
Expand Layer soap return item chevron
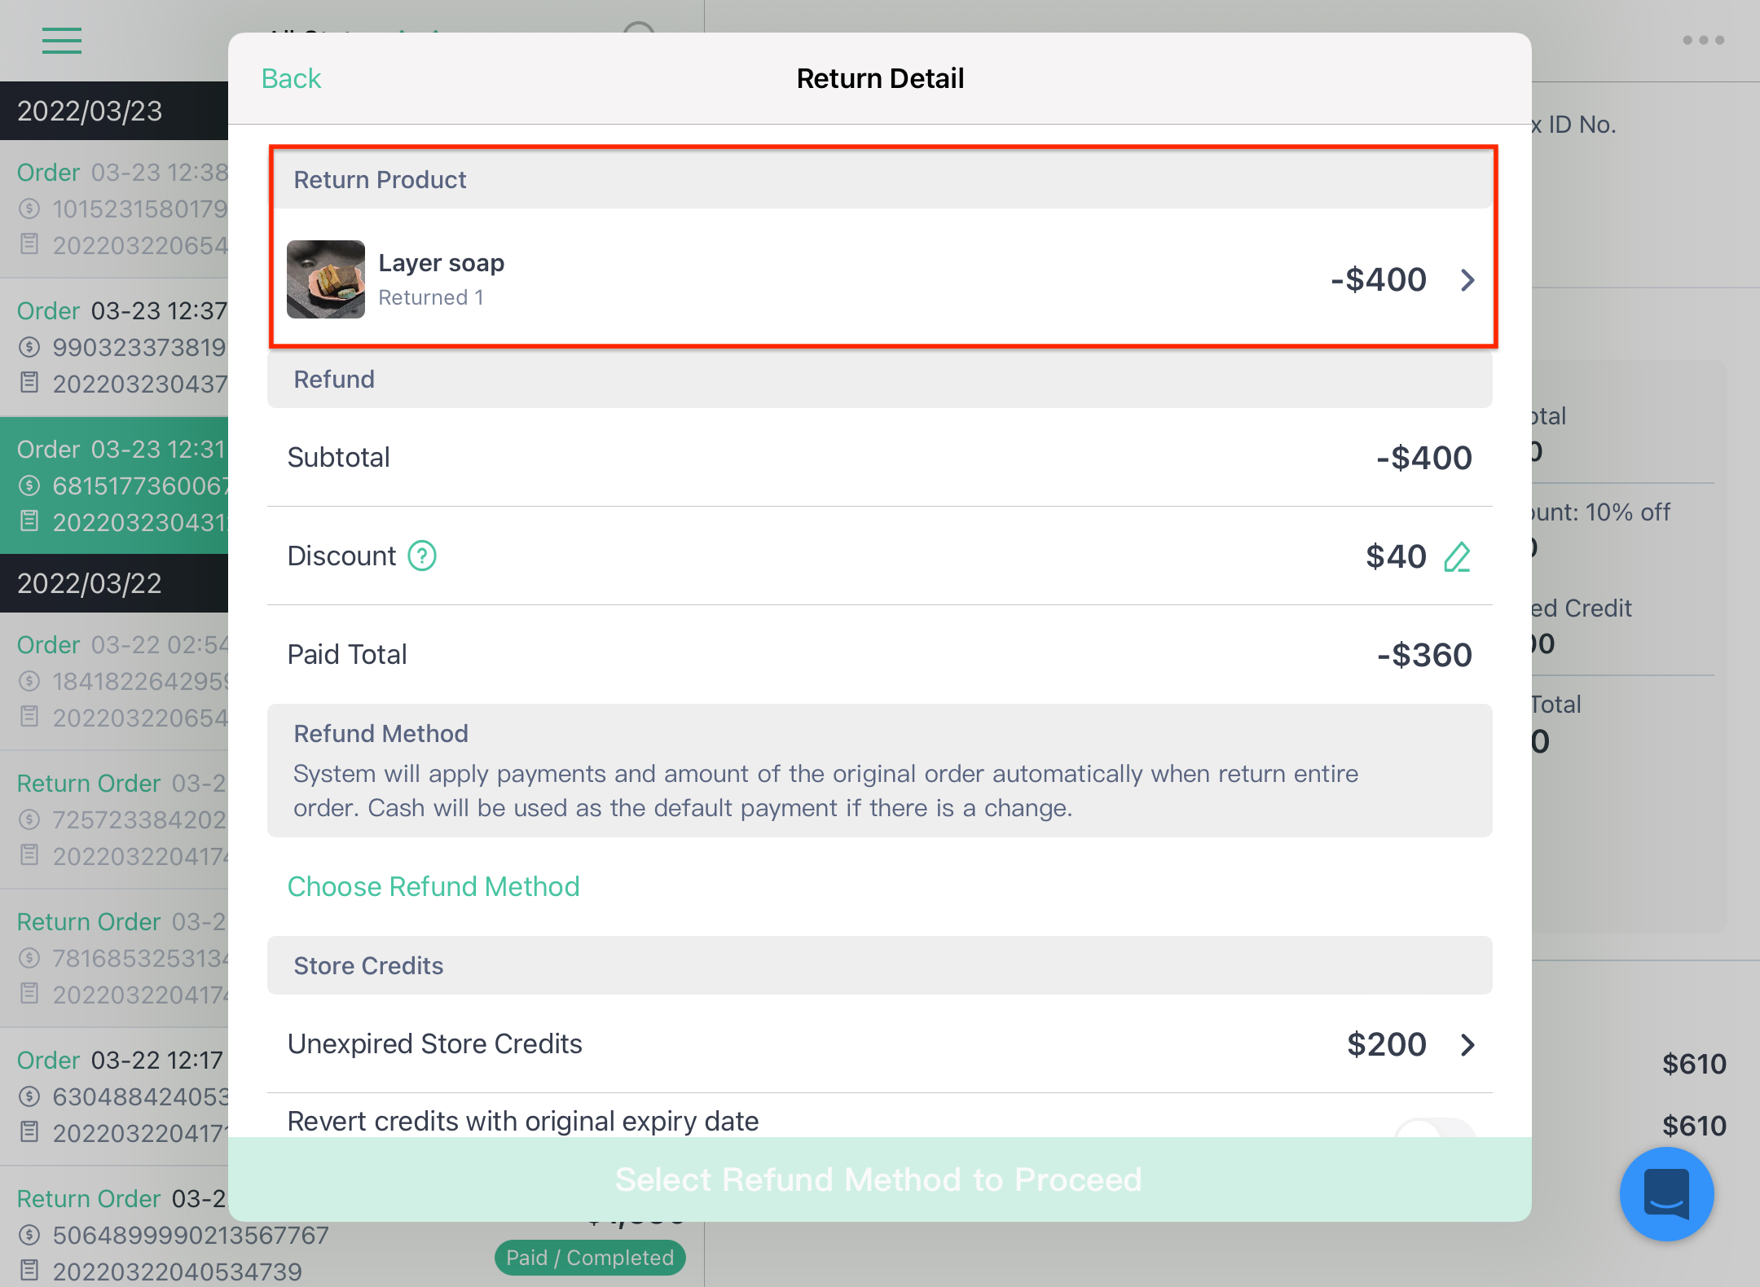[1467, 280]
